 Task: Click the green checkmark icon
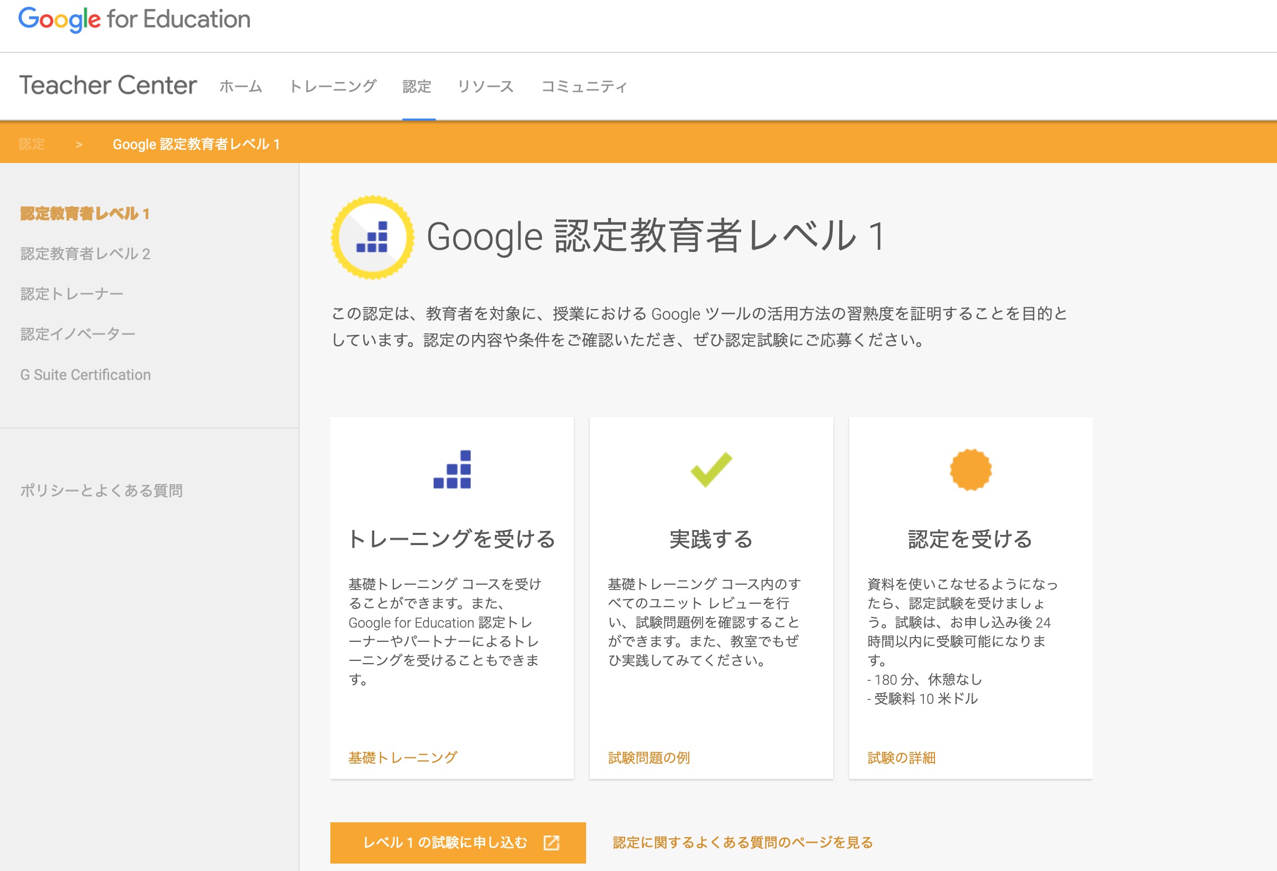tap(711, 469)
